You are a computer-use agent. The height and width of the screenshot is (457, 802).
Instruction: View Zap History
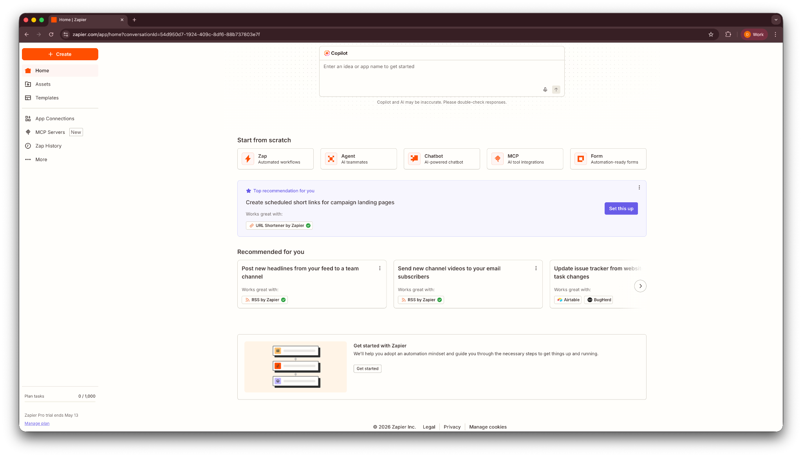60,146
